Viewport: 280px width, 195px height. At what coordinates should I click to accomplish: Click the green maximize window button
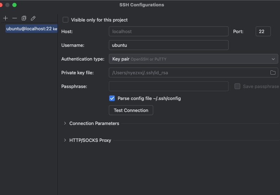click(14, 5)
